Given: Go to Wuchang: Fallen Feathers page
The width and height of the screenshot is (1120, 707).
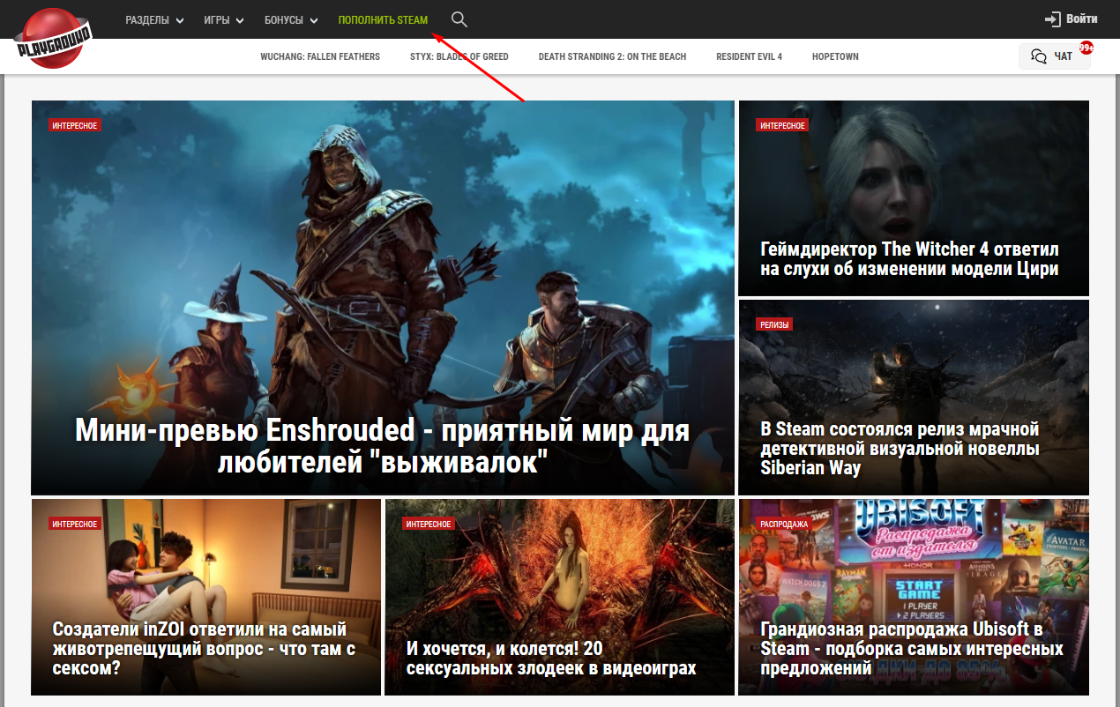Looking at the screenshot, I should pos(320,56).
